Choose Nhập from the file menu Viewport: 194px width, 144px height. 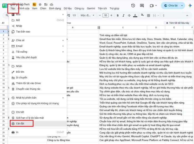(38, 26)
